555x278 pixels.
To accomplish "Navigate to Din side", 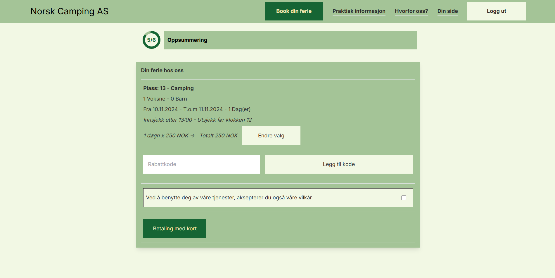I will [447, 11].
